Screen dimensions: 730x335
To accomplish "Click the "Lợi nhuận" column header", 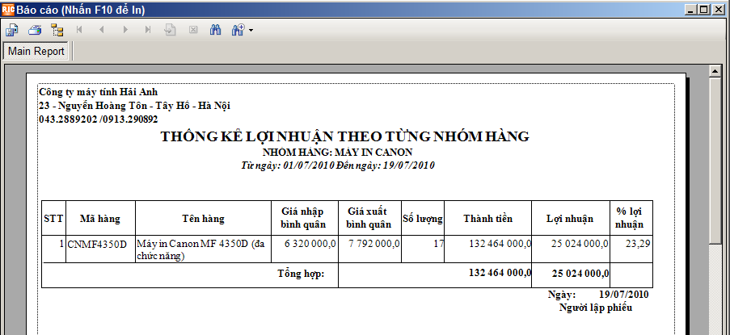I will pos(570,219).
